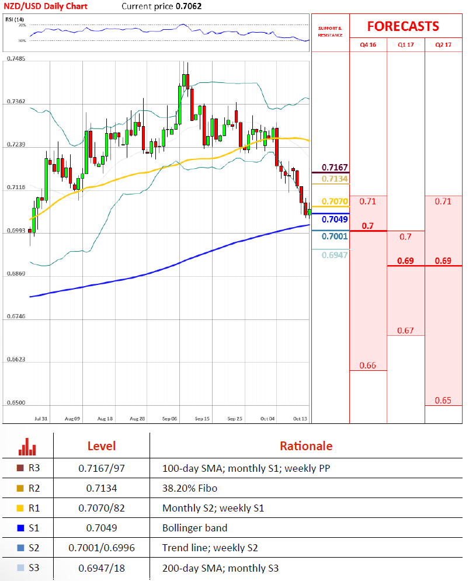Click the 0.7049 table level cell
This screenshot has height=581, width=469.
102,528
